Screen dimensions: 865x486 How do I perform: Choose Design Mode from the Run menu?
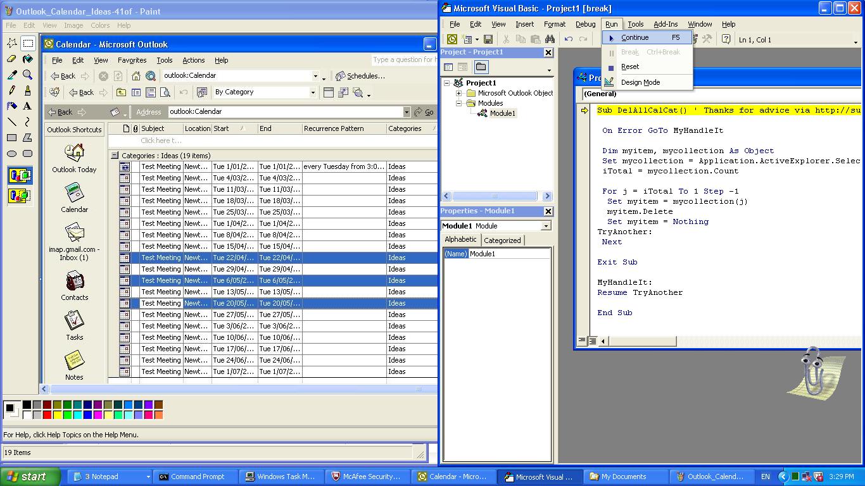(x=647, y=82)
